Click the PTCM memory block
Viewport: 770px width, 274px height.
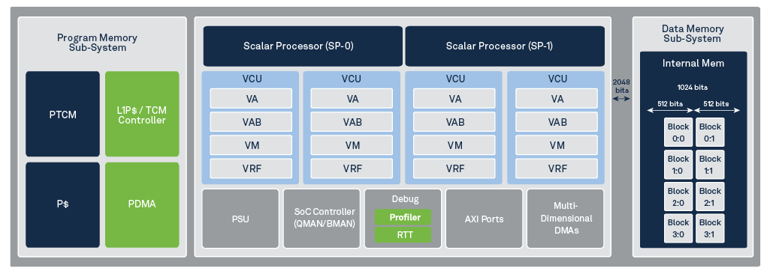[x=62, y=114]
